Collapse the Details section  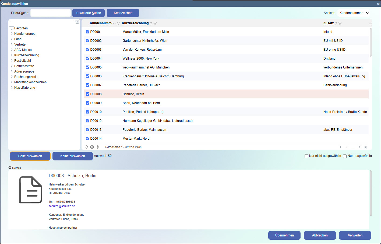10,168
